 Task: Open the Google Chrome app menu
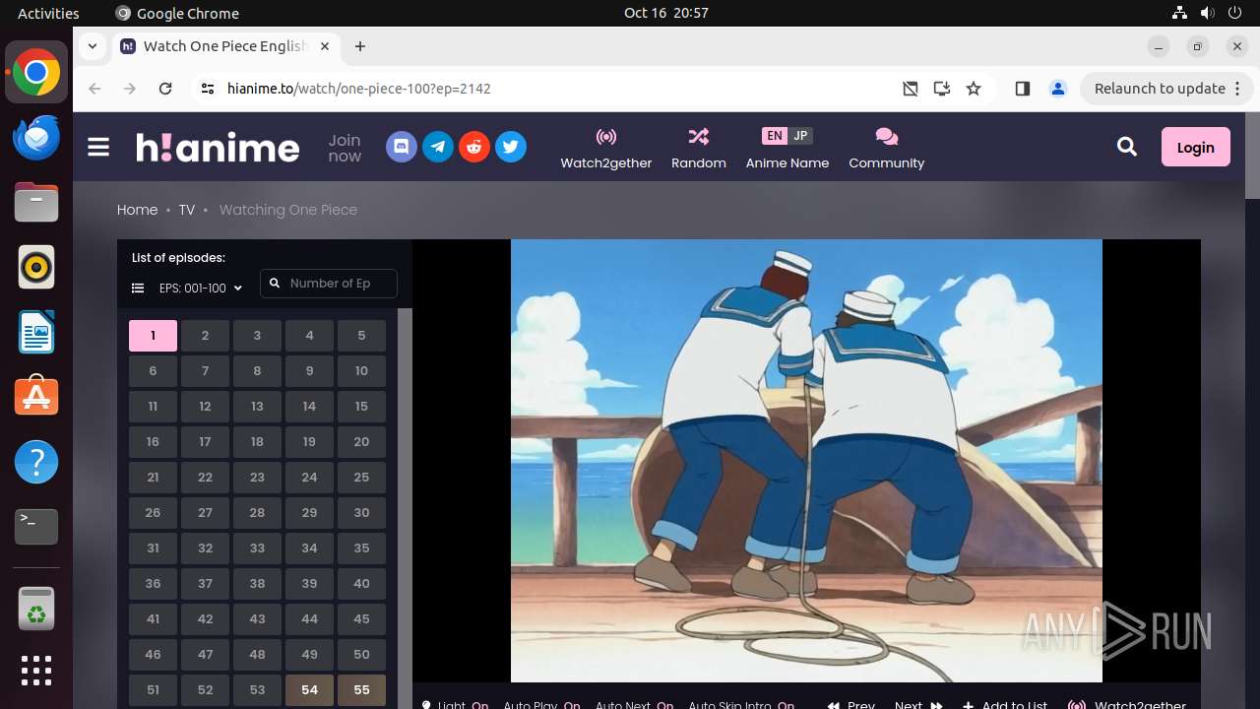177,13
